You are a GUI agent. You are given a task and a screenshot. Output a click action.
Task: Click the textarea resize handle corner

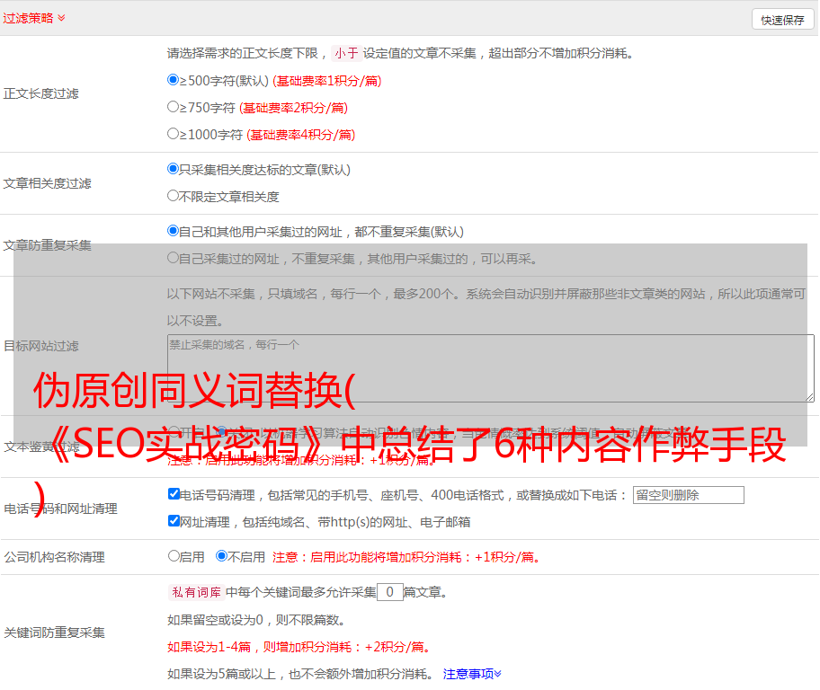point(809,397)
